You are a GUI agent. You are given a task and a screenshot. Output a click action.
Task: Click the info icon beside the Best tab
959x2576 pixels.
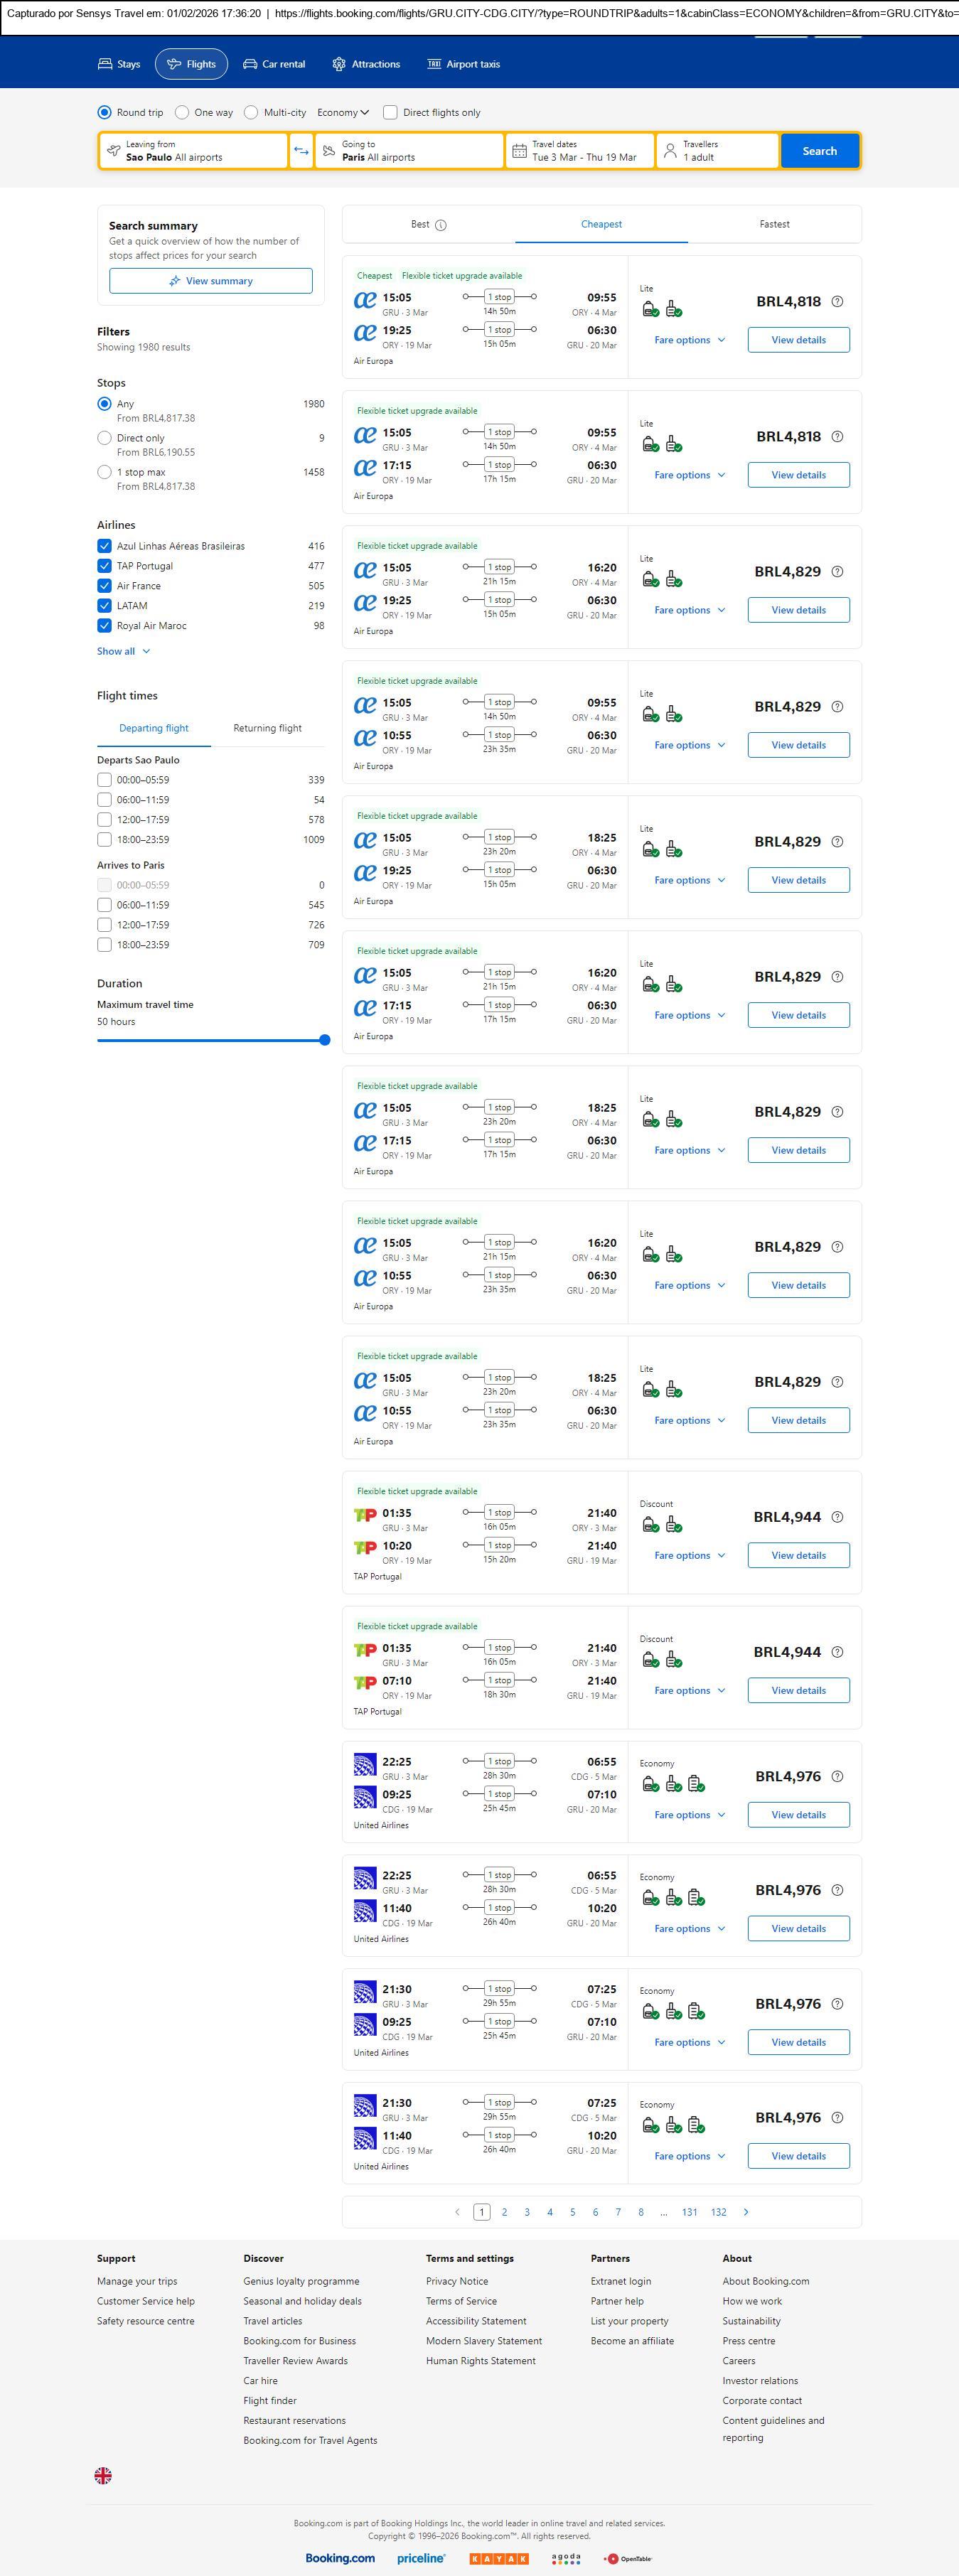point(441,225)
